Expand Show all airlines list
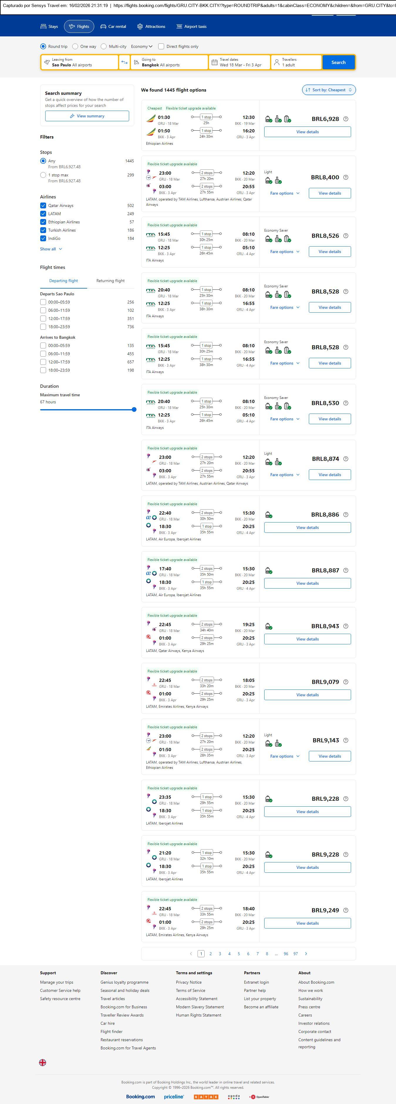Image resolution: width=396 pixels, height=1104 pixels. click(x=51, y=249)
